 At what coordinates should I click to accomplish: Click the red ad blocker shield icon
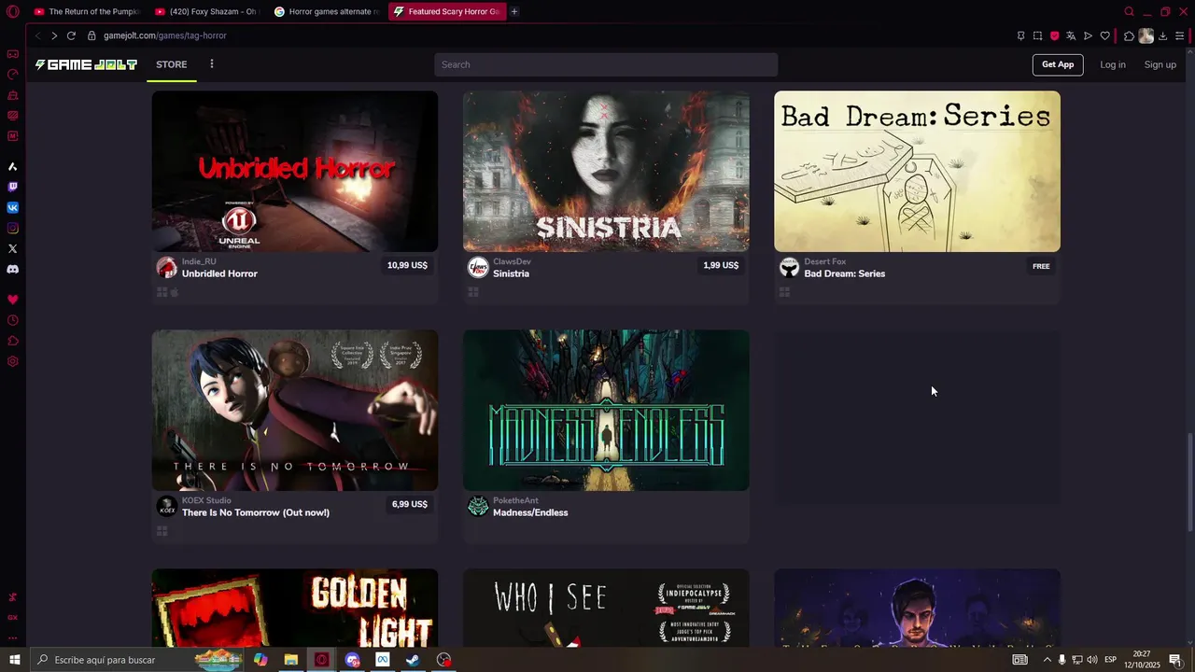point(1054,35)
